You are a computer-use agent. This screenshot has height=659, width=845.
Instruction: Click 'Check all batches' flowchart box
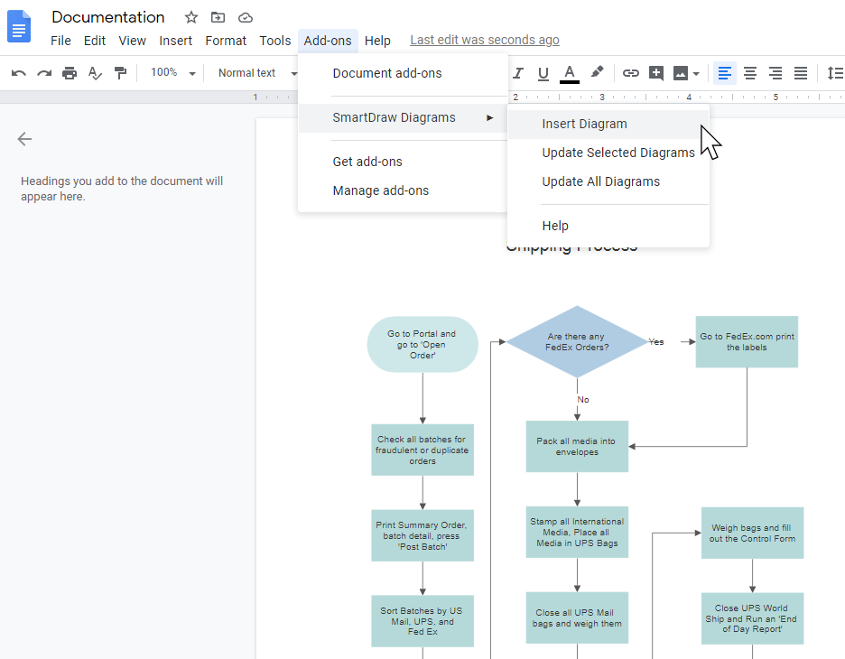tap(422, 450)
